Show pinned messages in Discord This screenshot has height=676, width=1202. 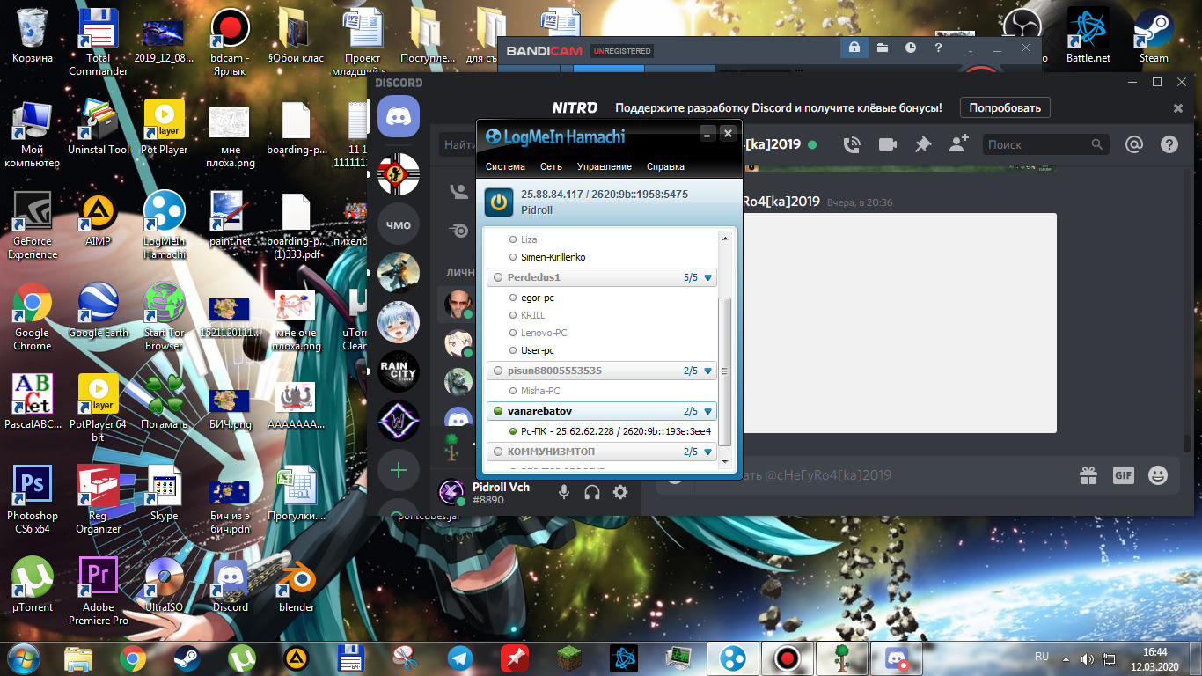click(923, 144)
